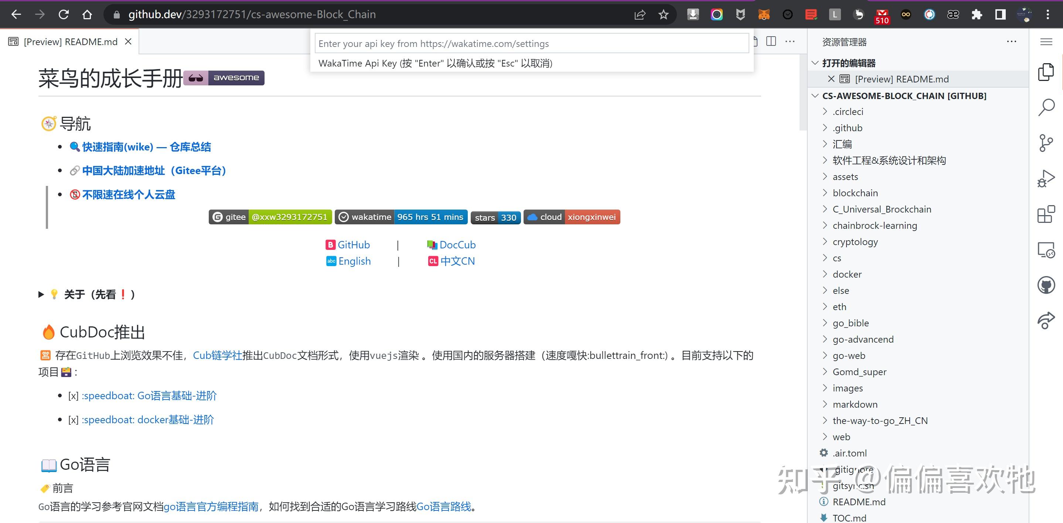
Task: Open the explorer more actions menu (...)
Action: [1011, 41]
